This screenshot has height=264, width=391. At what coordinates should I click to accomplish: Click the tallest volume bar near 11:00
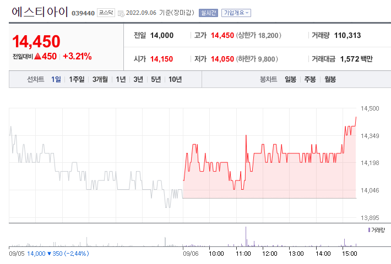tap(246, 237)
